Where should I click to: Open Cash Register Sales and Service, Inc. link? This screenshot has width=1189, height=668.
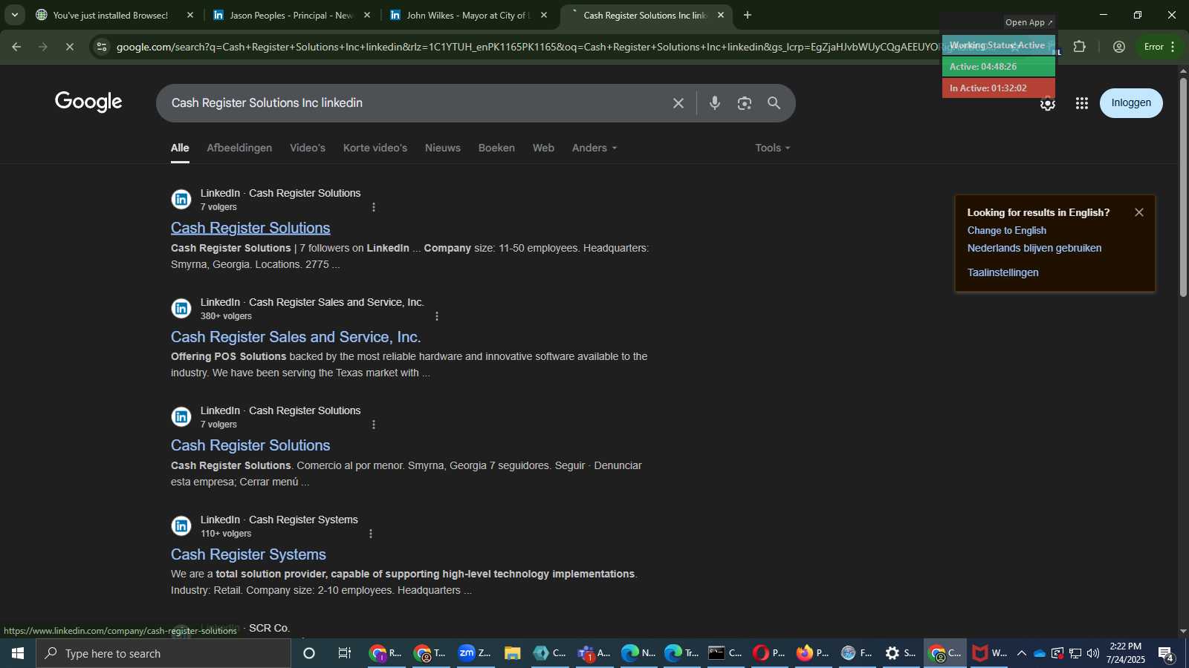click(296, 337)
